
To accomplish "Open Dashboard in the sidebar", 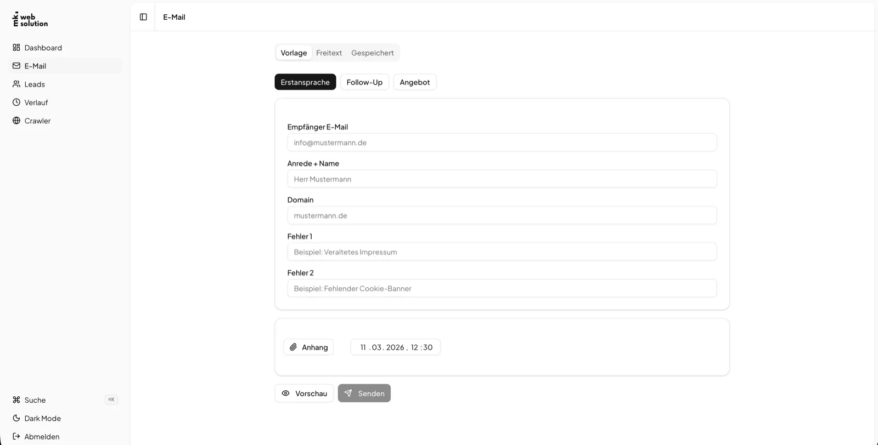I will click(65, 48).
